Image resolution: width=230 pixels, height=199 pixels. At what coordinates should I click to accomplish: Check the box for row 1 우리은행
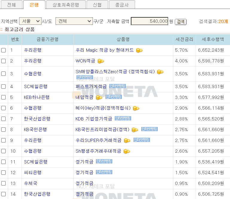[x=4, y=50]
